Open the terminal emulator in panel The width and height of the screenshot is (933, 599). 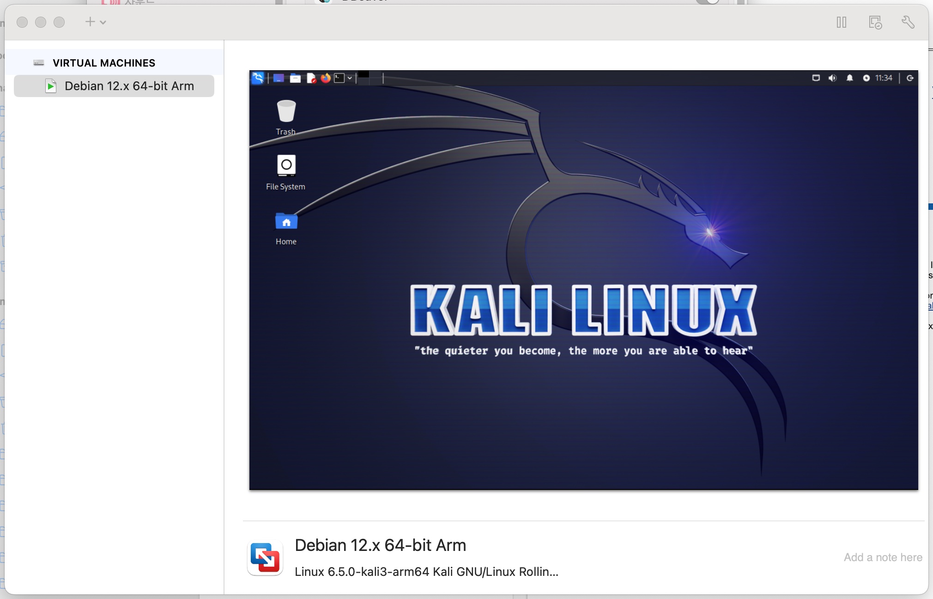pyautogui.click(x=339, y=78)
